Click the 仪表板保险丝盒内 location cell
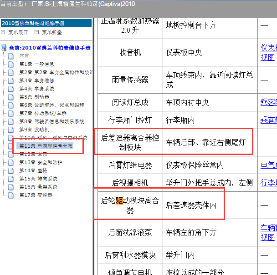 tap(210, 165)
